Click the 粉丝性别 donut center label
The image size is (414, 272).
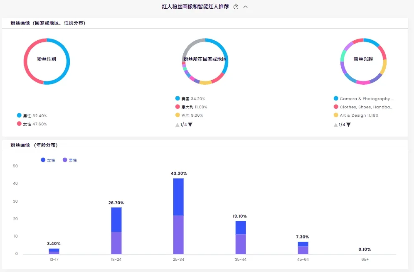[47, 59]
